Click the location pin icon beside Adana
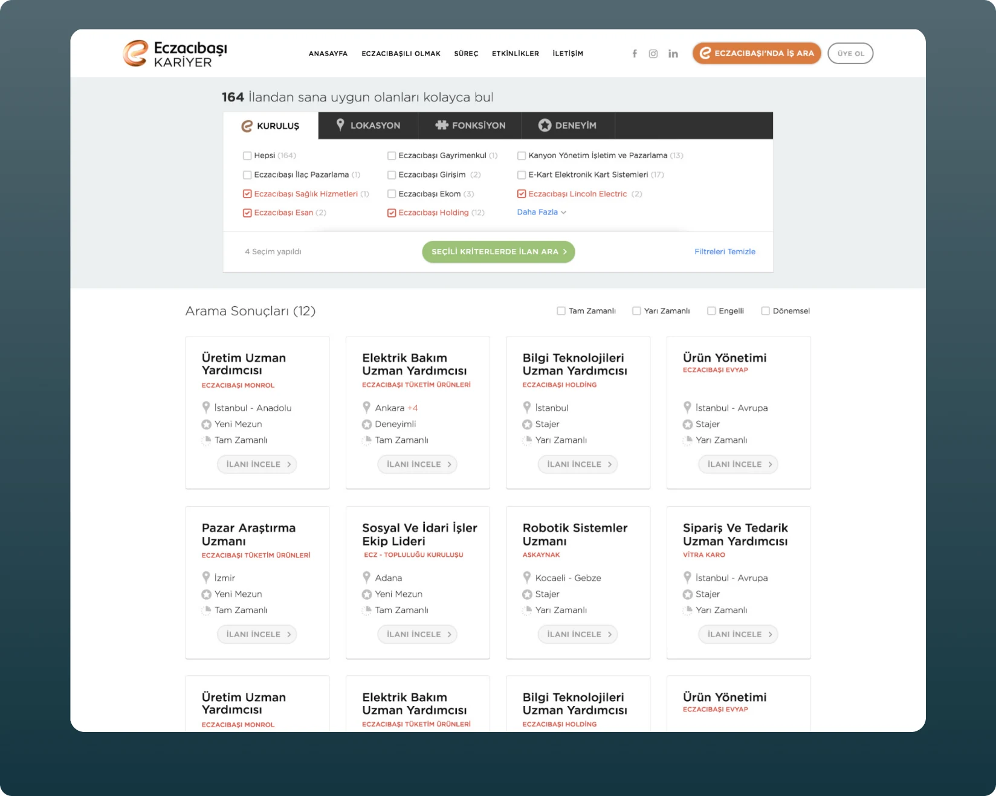The width and height of the screenshot is (996, 796). (x=367, y=577)
